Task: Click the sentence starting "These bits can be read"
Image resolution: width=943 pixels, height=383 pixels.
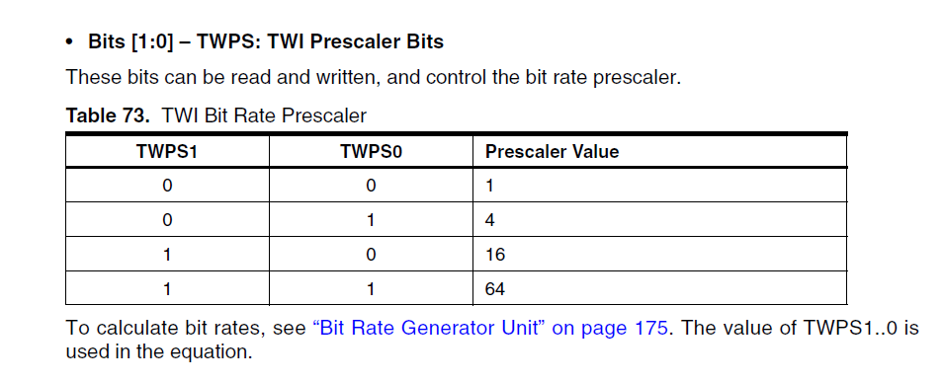Action: point(373,77)
